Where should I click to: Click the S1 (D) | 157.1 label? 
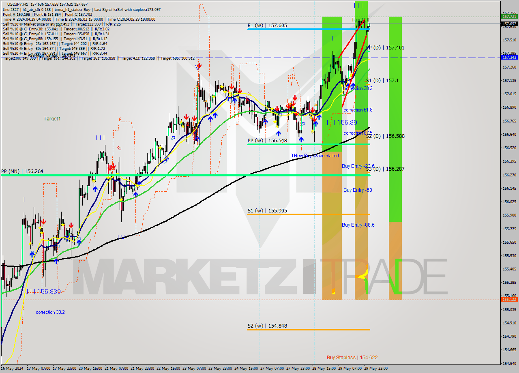coord(382,81)
